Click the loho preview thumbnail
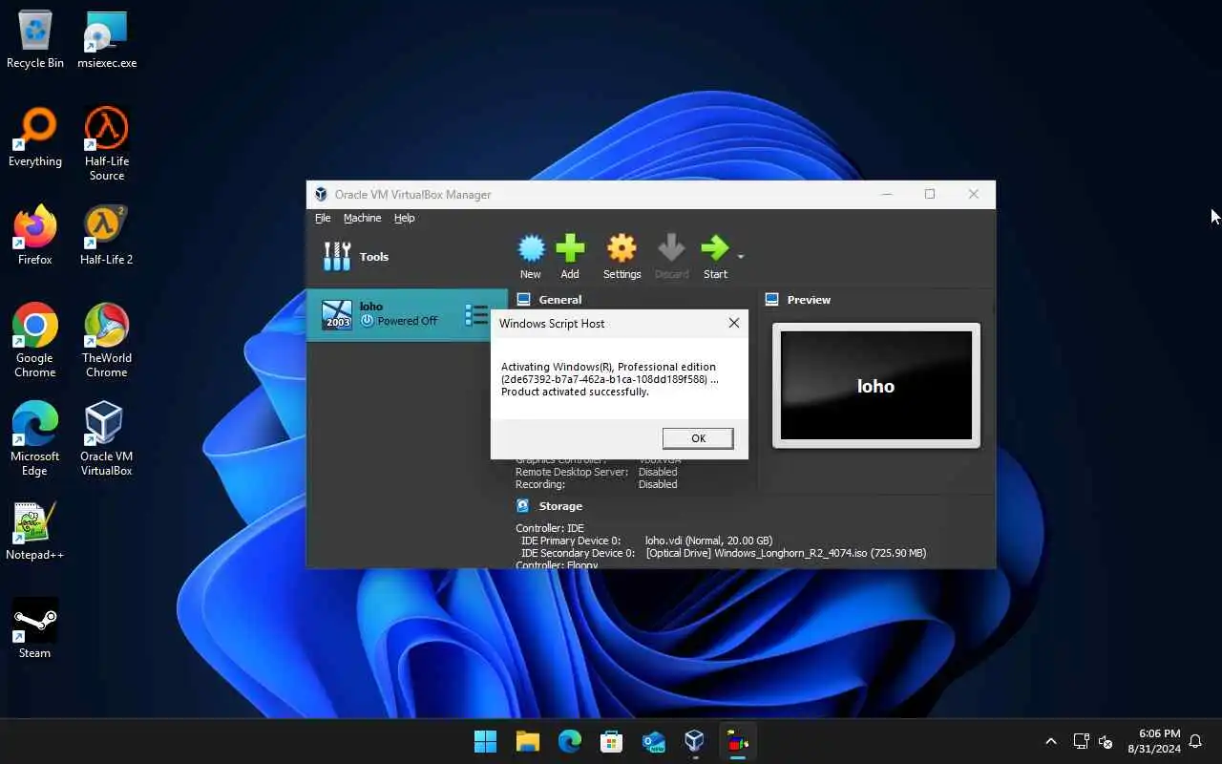Image resolution: width=1222 pixels, height=764 pixels. 875,386
